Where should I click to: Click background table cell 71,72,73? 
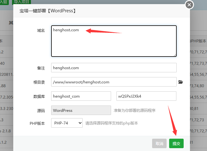coord(197,120)
